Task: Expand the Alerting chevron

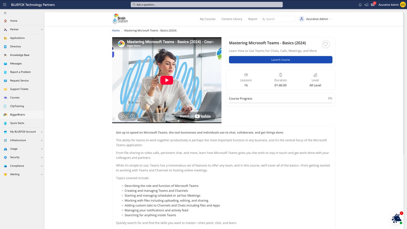Action: click(x=42, y=174)
